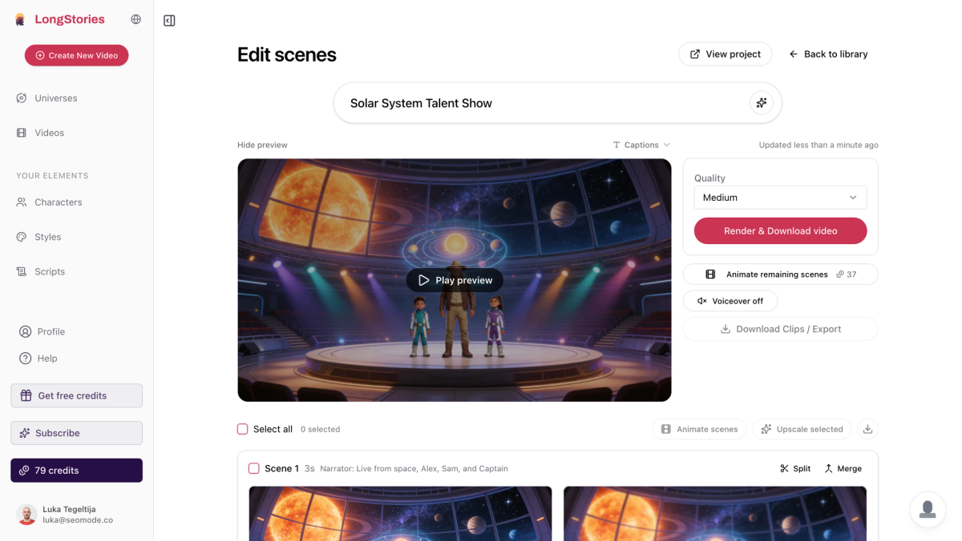Check the Scene 1 checkbox
This screenshot has height=541, width=962.
(x=253, y=468)
